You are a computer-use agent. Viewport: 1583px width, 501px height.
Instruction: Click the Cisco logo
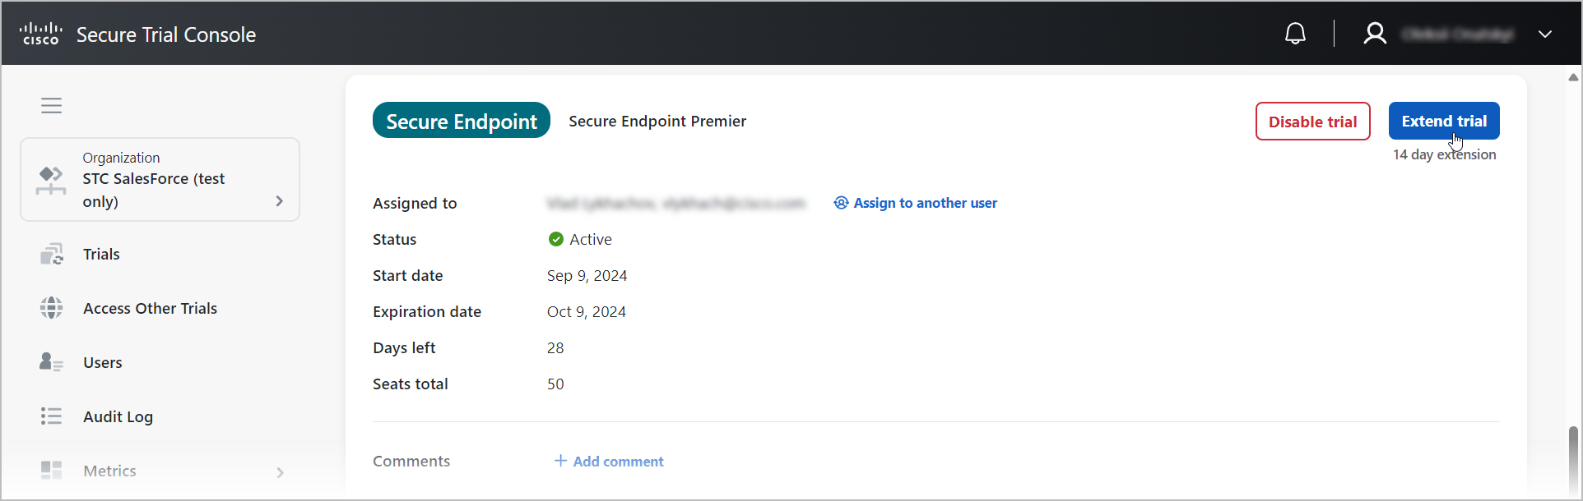41,34
